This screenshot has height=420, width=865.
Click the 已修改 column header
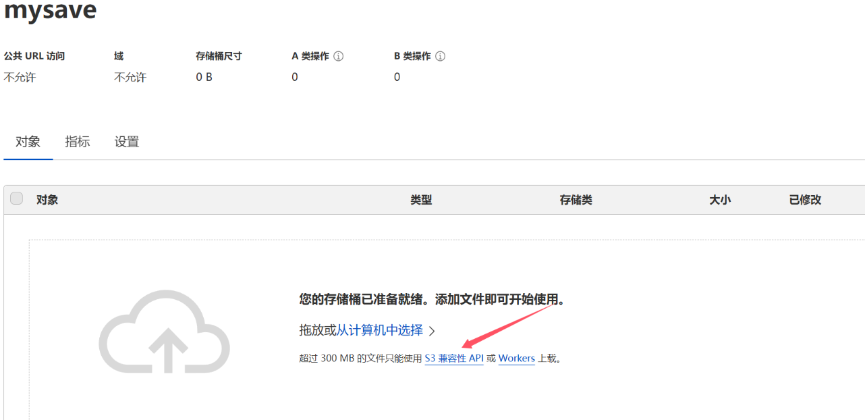pyautogui.click(x=805, y=200)
